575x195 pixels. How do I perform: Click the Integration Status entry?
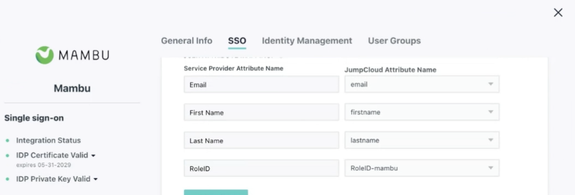[48, 140]
